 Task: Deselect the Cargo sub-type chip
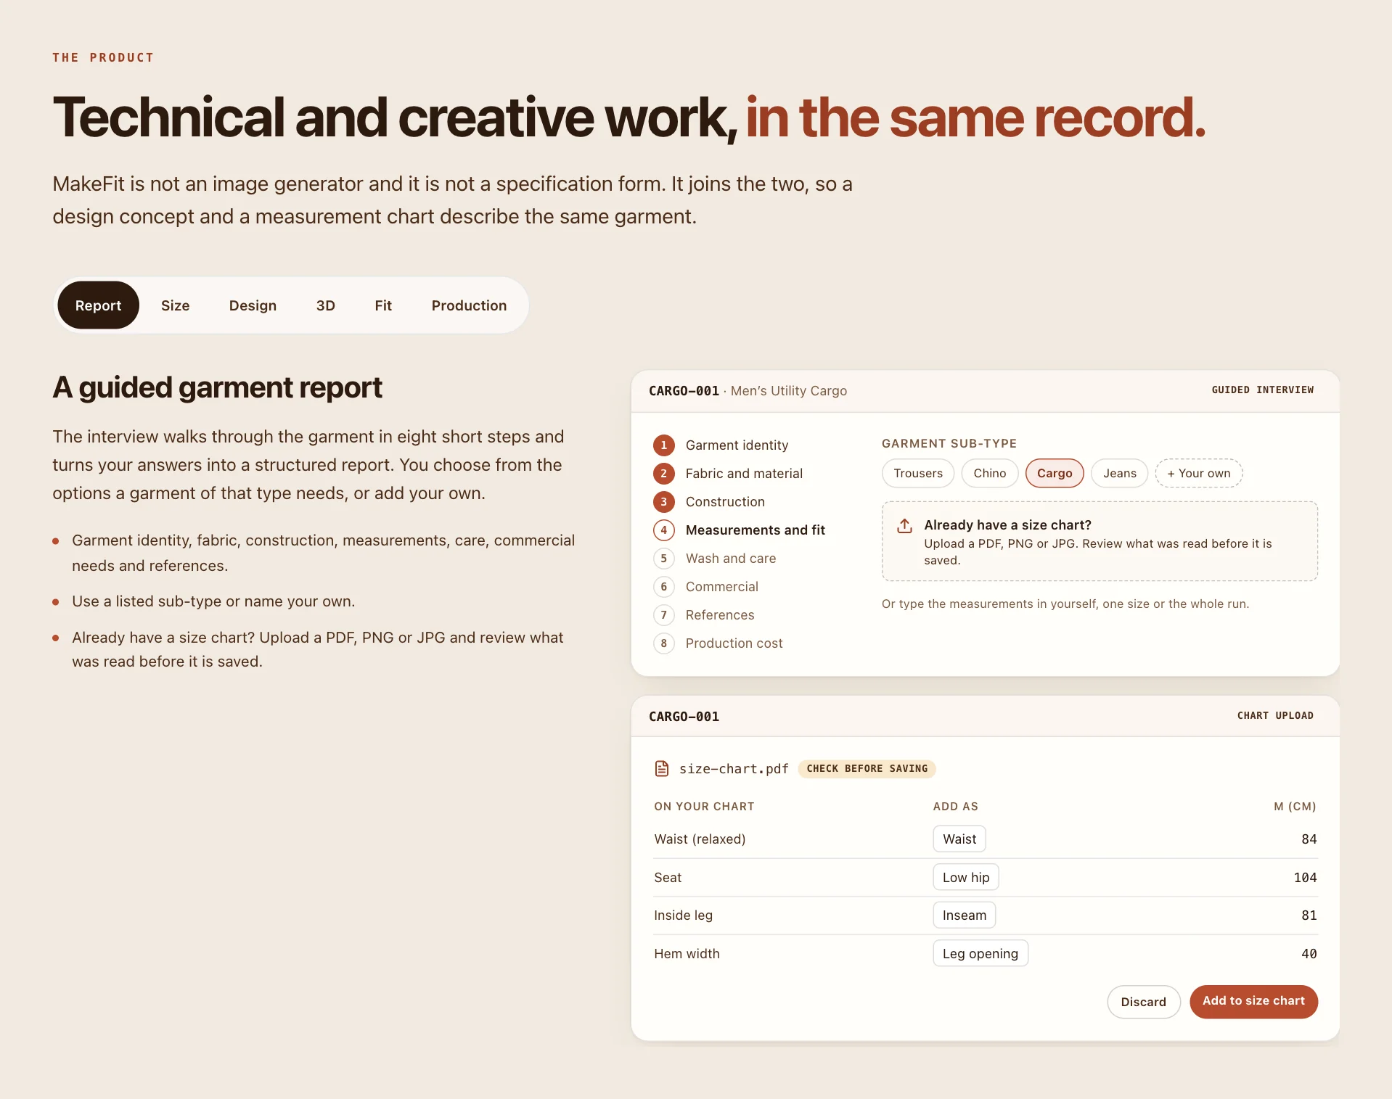1055,473
